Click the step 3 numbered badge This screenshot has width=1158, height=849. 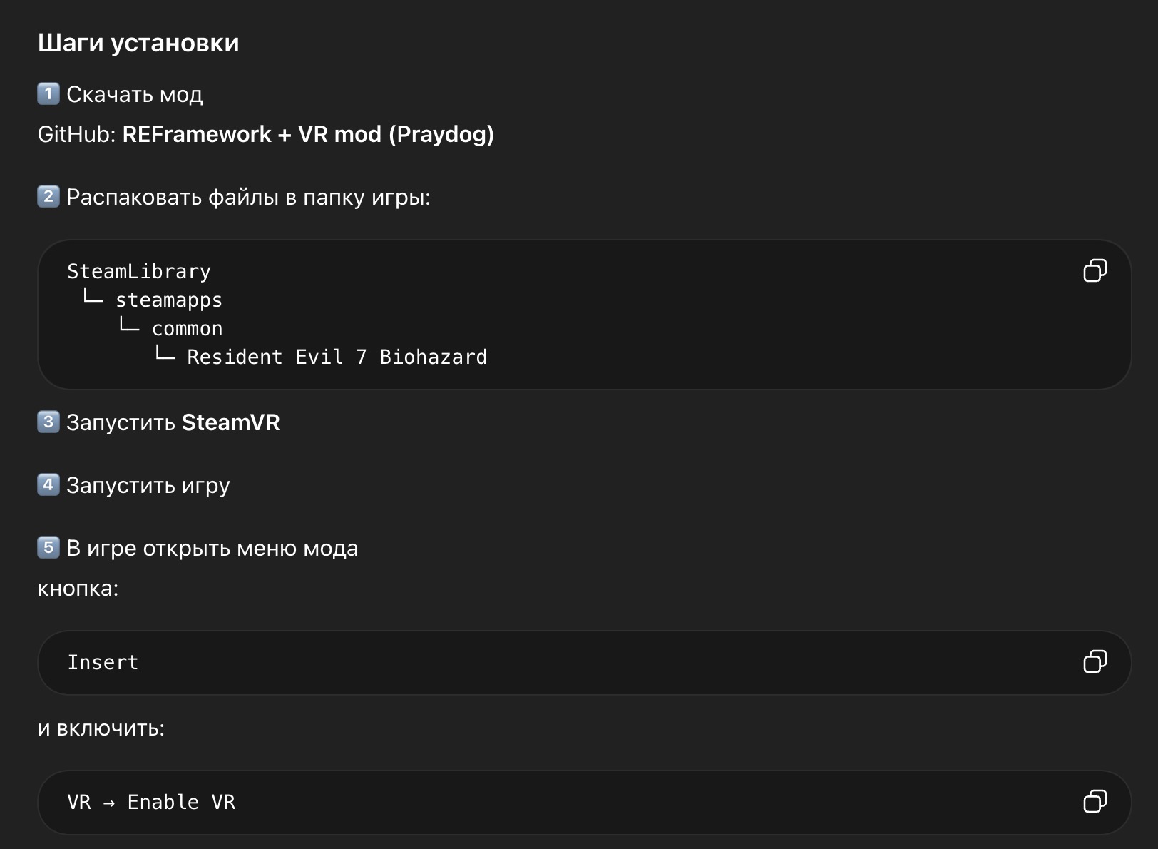coord(47,422)
